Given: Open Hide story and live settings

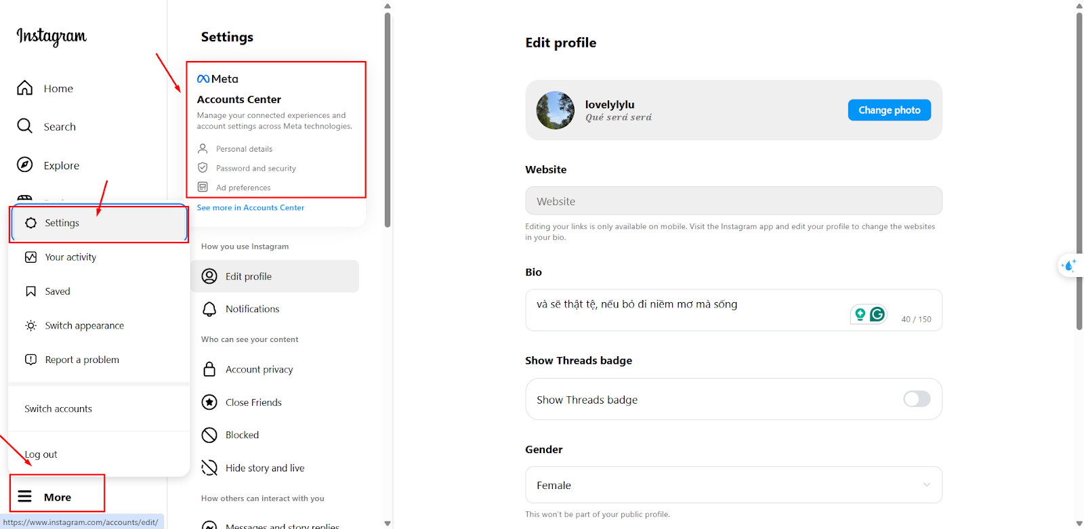Looking at the screenshot, I should pyautogui.click(x=274, y=467).
